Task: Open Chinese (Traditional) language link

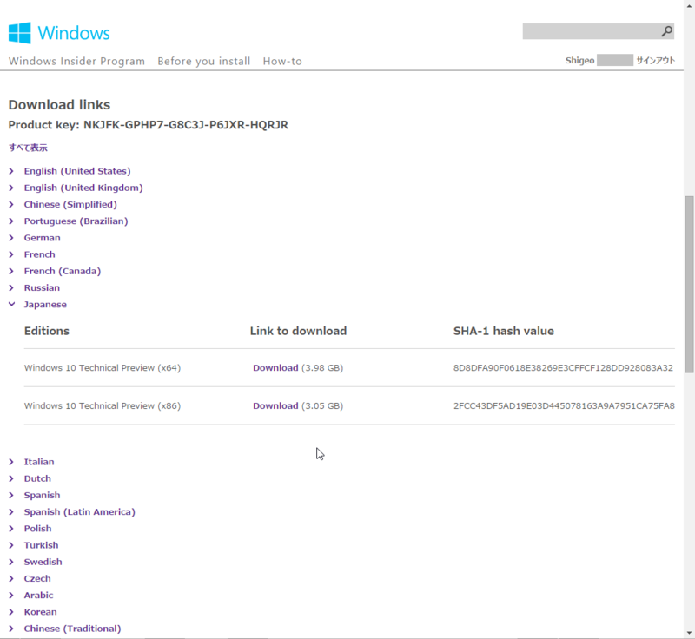Action: 72,629
